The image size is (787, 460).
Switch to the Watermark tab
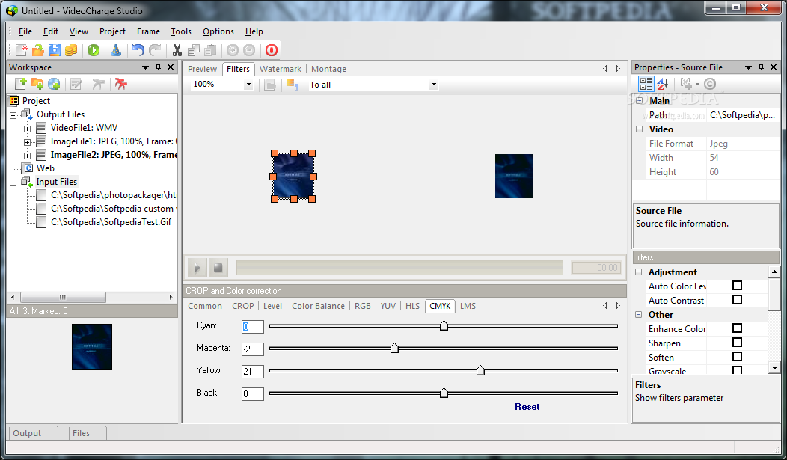280,69
